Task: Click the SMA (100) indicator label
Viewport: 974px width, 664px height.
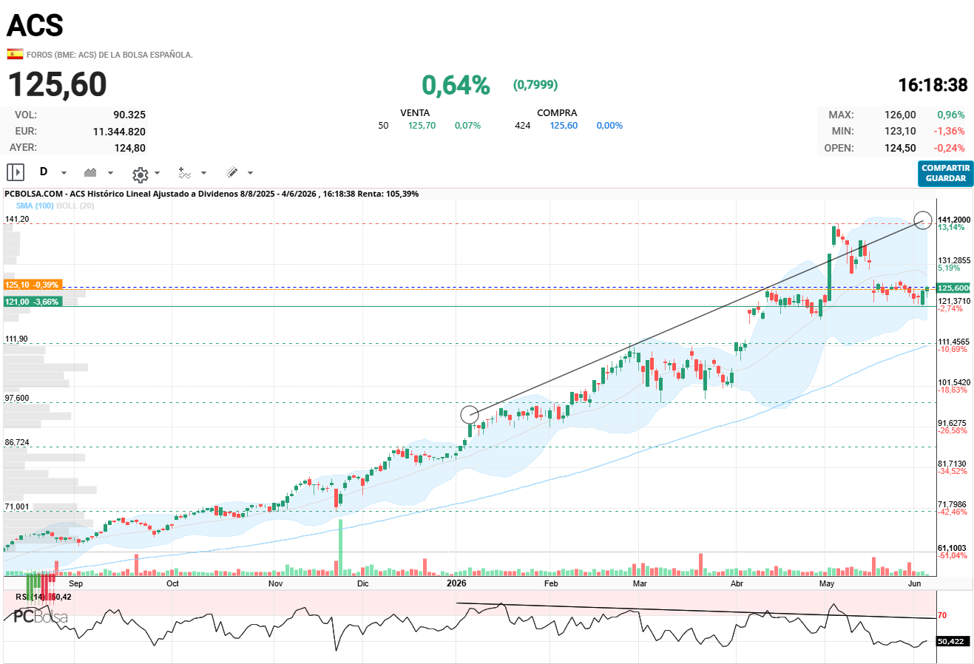Action: pos(35,206)
